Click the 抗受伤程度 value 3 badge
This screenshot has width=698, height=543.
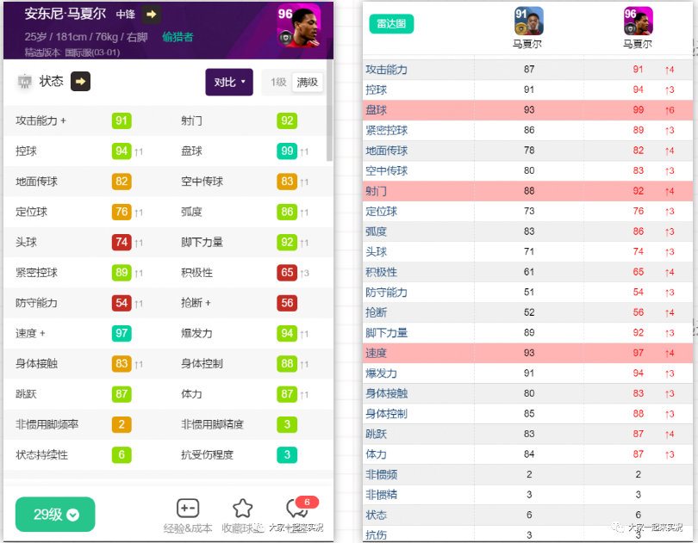(287, 454)
